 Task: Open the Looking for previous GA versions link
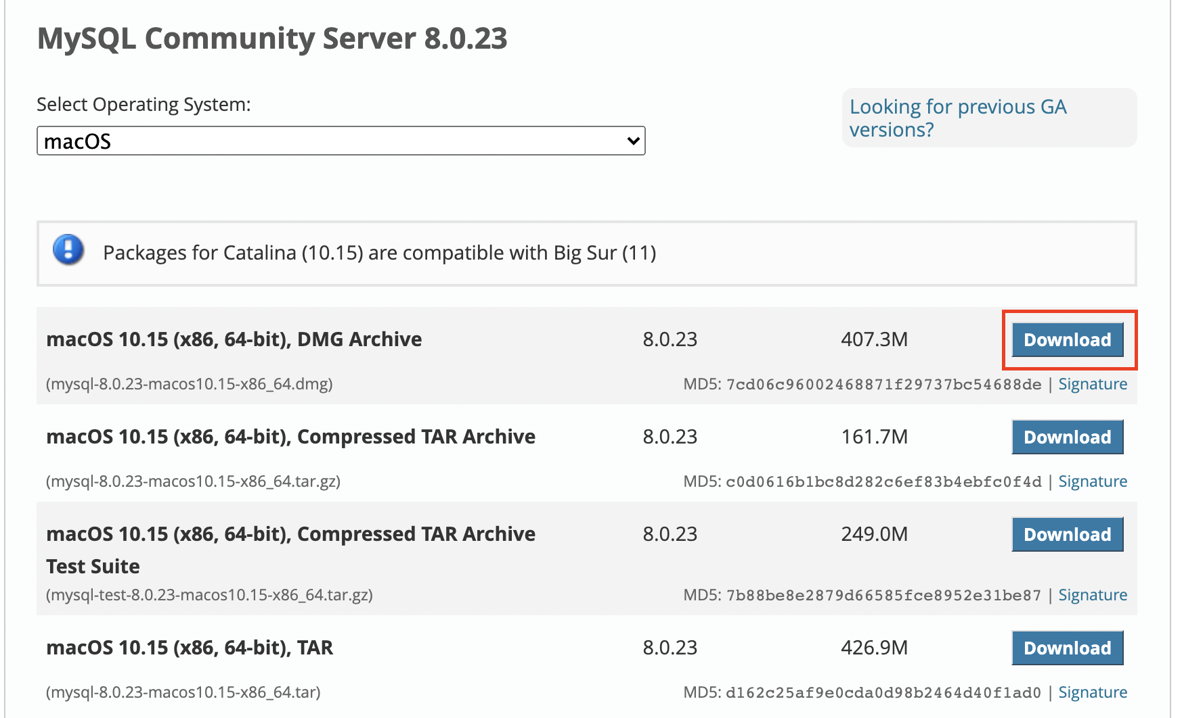tap(958, 118)
